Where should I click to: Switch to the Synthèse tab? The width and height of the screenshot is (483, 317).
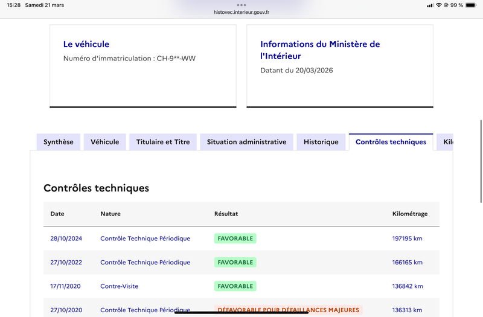tap(59, 142)
